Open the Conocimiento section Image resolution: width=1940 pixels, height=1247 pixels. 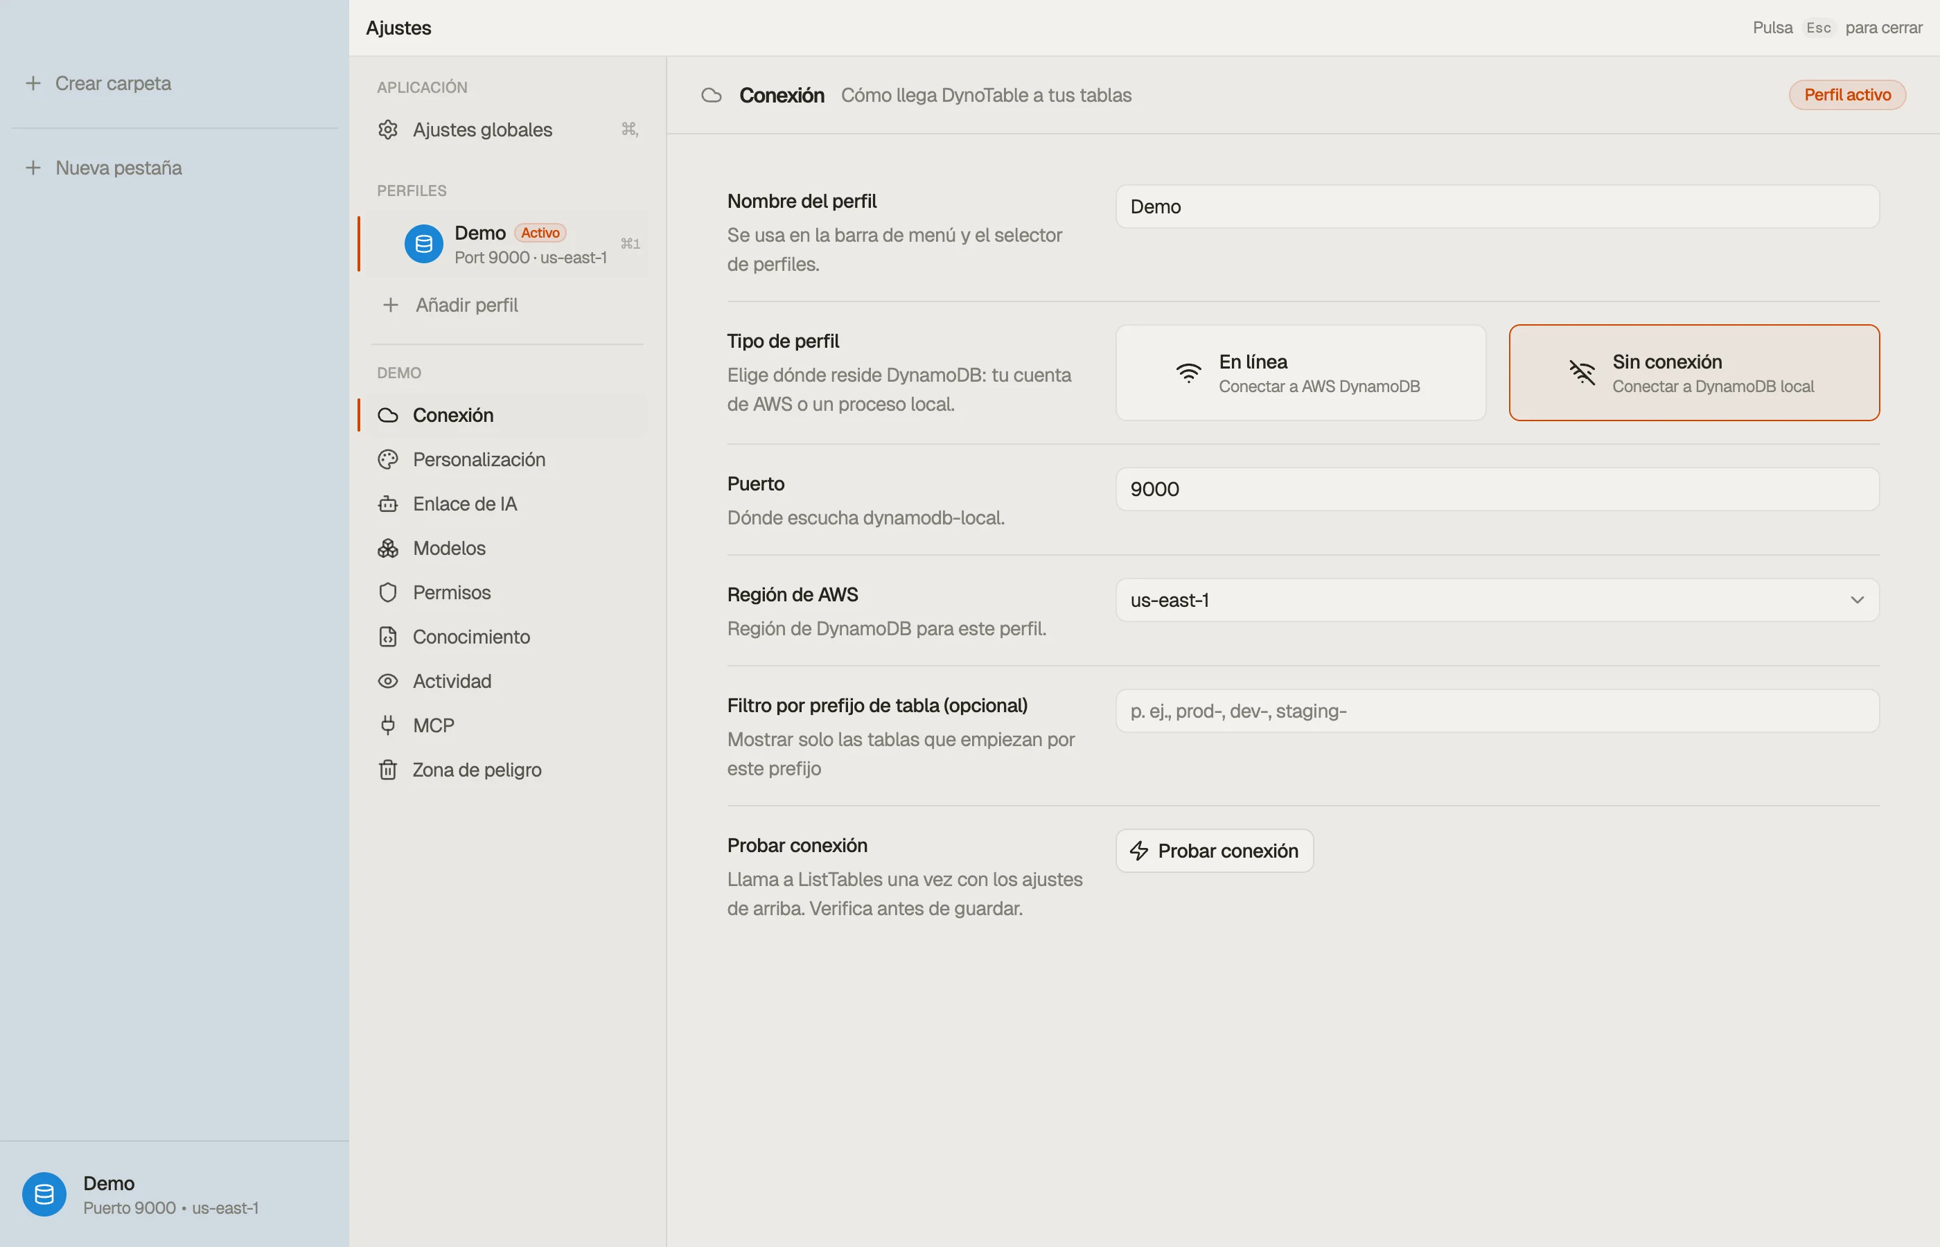pyautogui.click(x=506, y=637)
